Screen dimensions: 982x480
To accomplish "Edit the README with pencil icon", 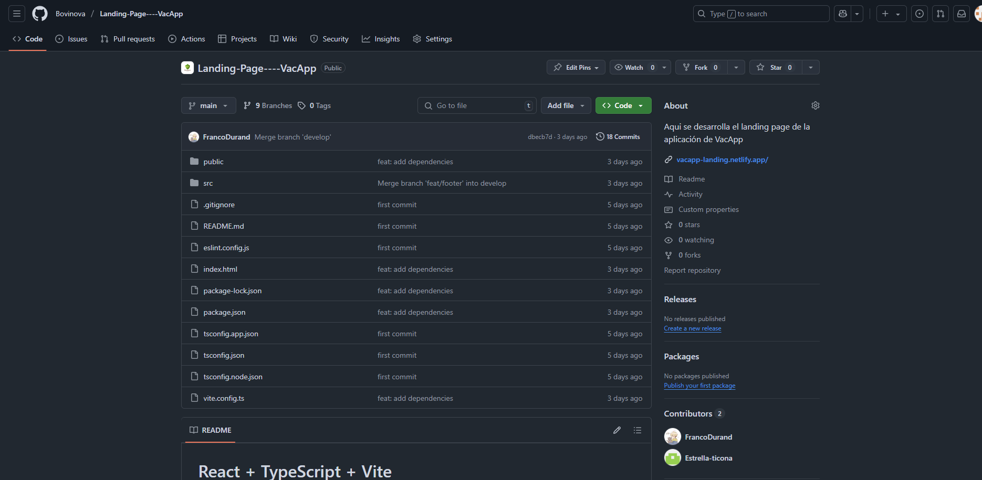I will [617, 430].
